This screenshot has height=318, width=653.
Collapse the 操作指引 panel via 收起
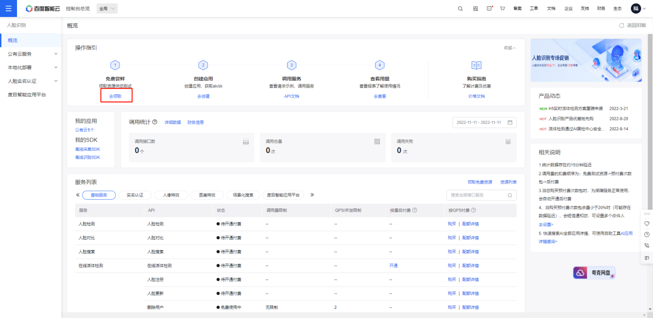(x=510, y=48)
